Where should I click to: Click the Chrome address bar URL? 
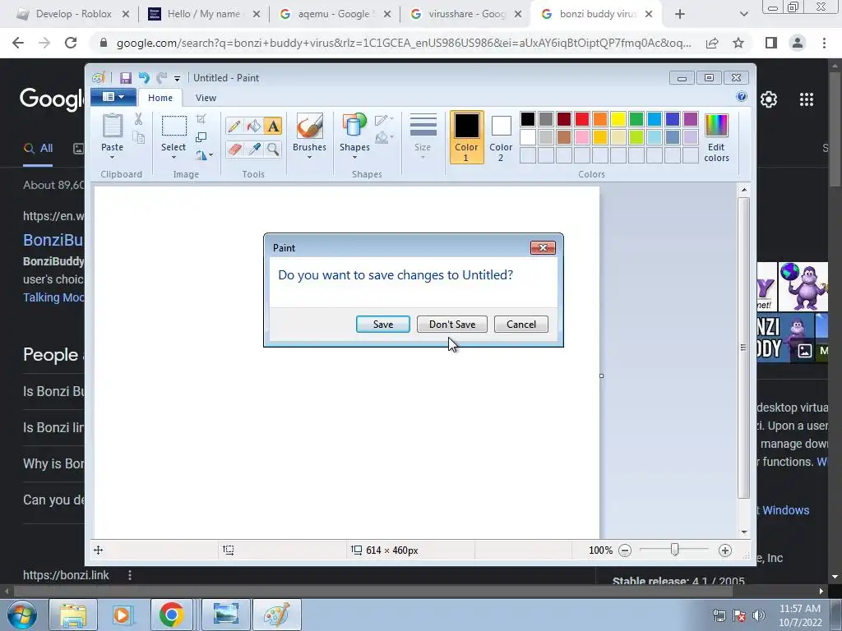tap(403, 43)
